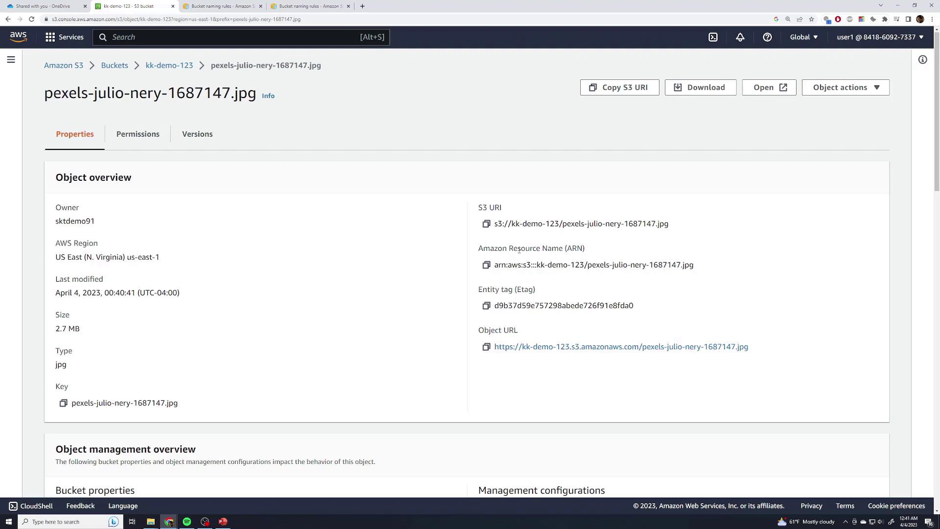Expand the user1 account menu
Screen dimensions: 940x529
[x=880, y=37]
